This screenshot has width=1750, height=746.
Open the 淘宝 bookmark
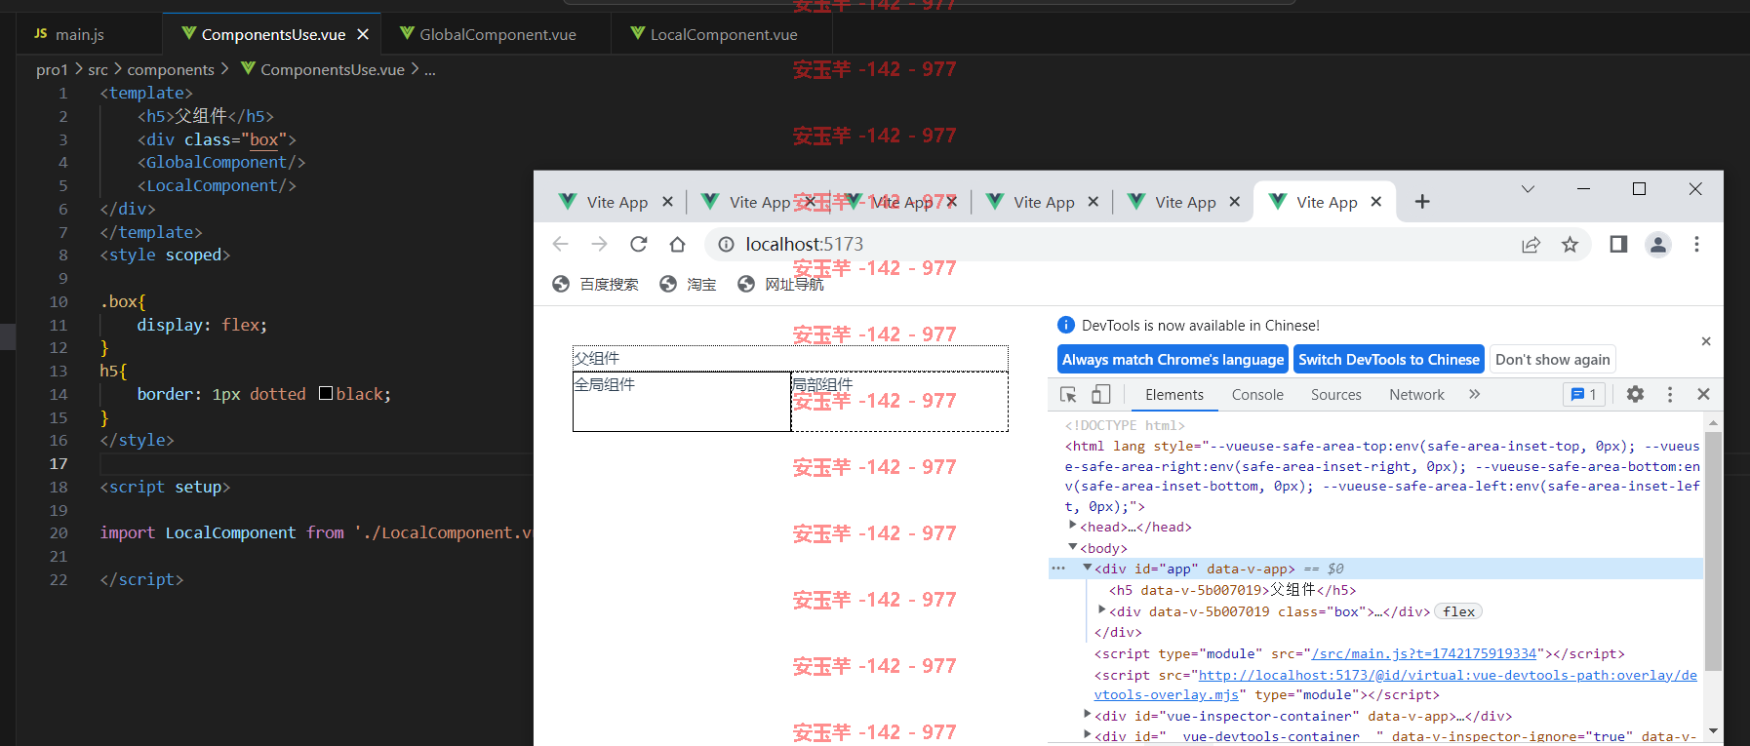(x=688, y=284)
